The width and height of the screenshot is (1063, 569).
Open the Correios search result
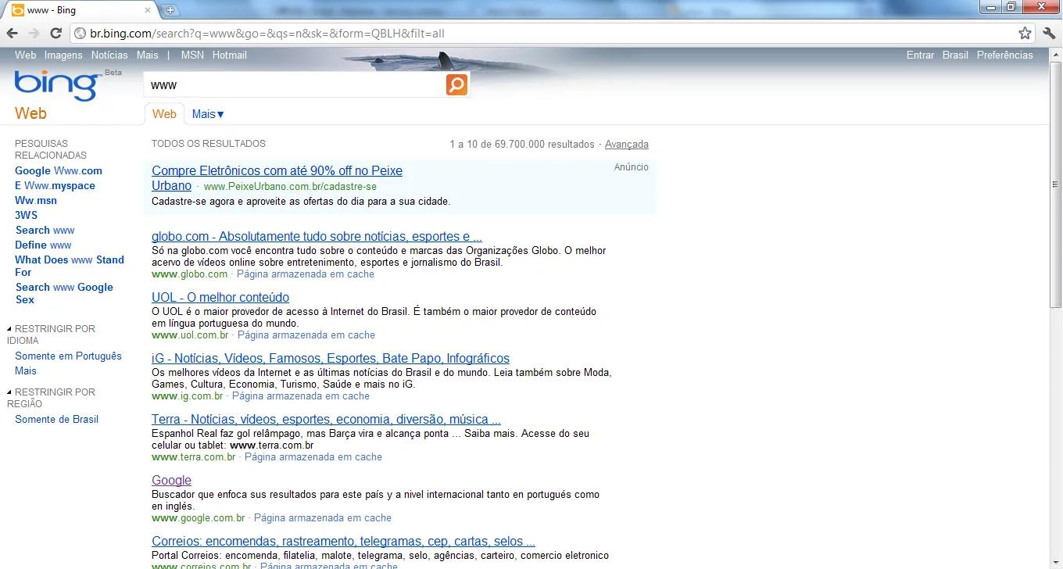343,542
